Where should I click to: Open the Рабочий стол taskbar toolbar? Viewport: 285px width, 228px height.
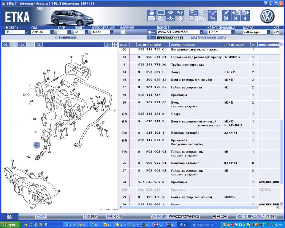tap(205, 225)
